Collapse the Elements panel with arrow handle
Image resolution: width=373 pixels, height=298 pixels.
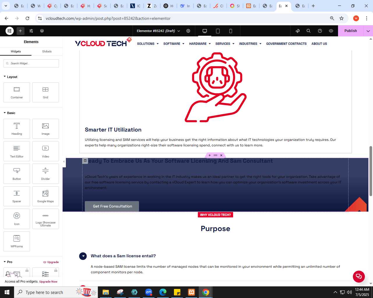pos(64,162)
